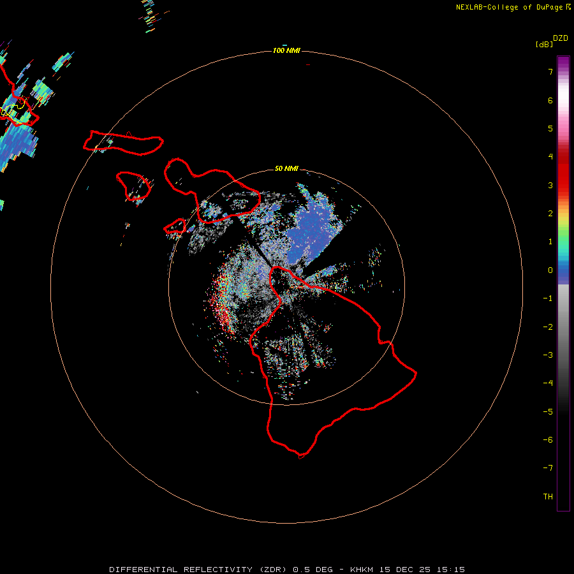Click the 15:15 timestamp in the caption
This screenshot has height=574, width=574.
(x=451, y=570)
